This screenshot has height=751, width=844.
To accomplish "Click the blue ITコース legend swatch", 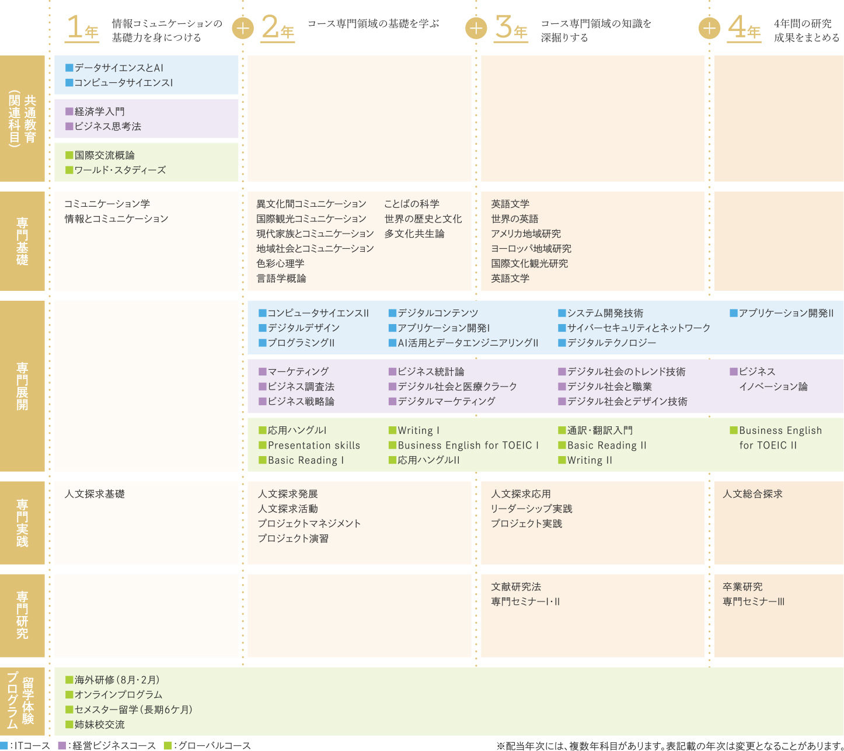I will click(x=4, y=746).
